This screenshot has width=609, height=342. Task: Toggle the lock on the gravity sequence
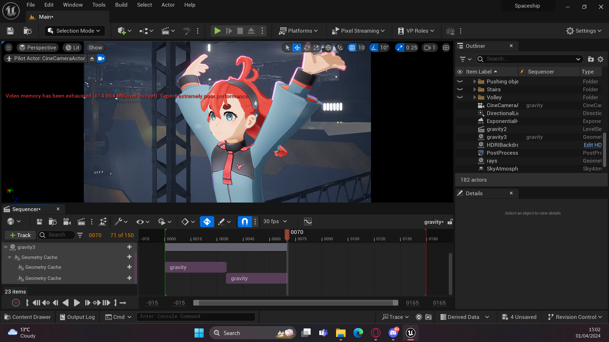(x=450, y=222)
